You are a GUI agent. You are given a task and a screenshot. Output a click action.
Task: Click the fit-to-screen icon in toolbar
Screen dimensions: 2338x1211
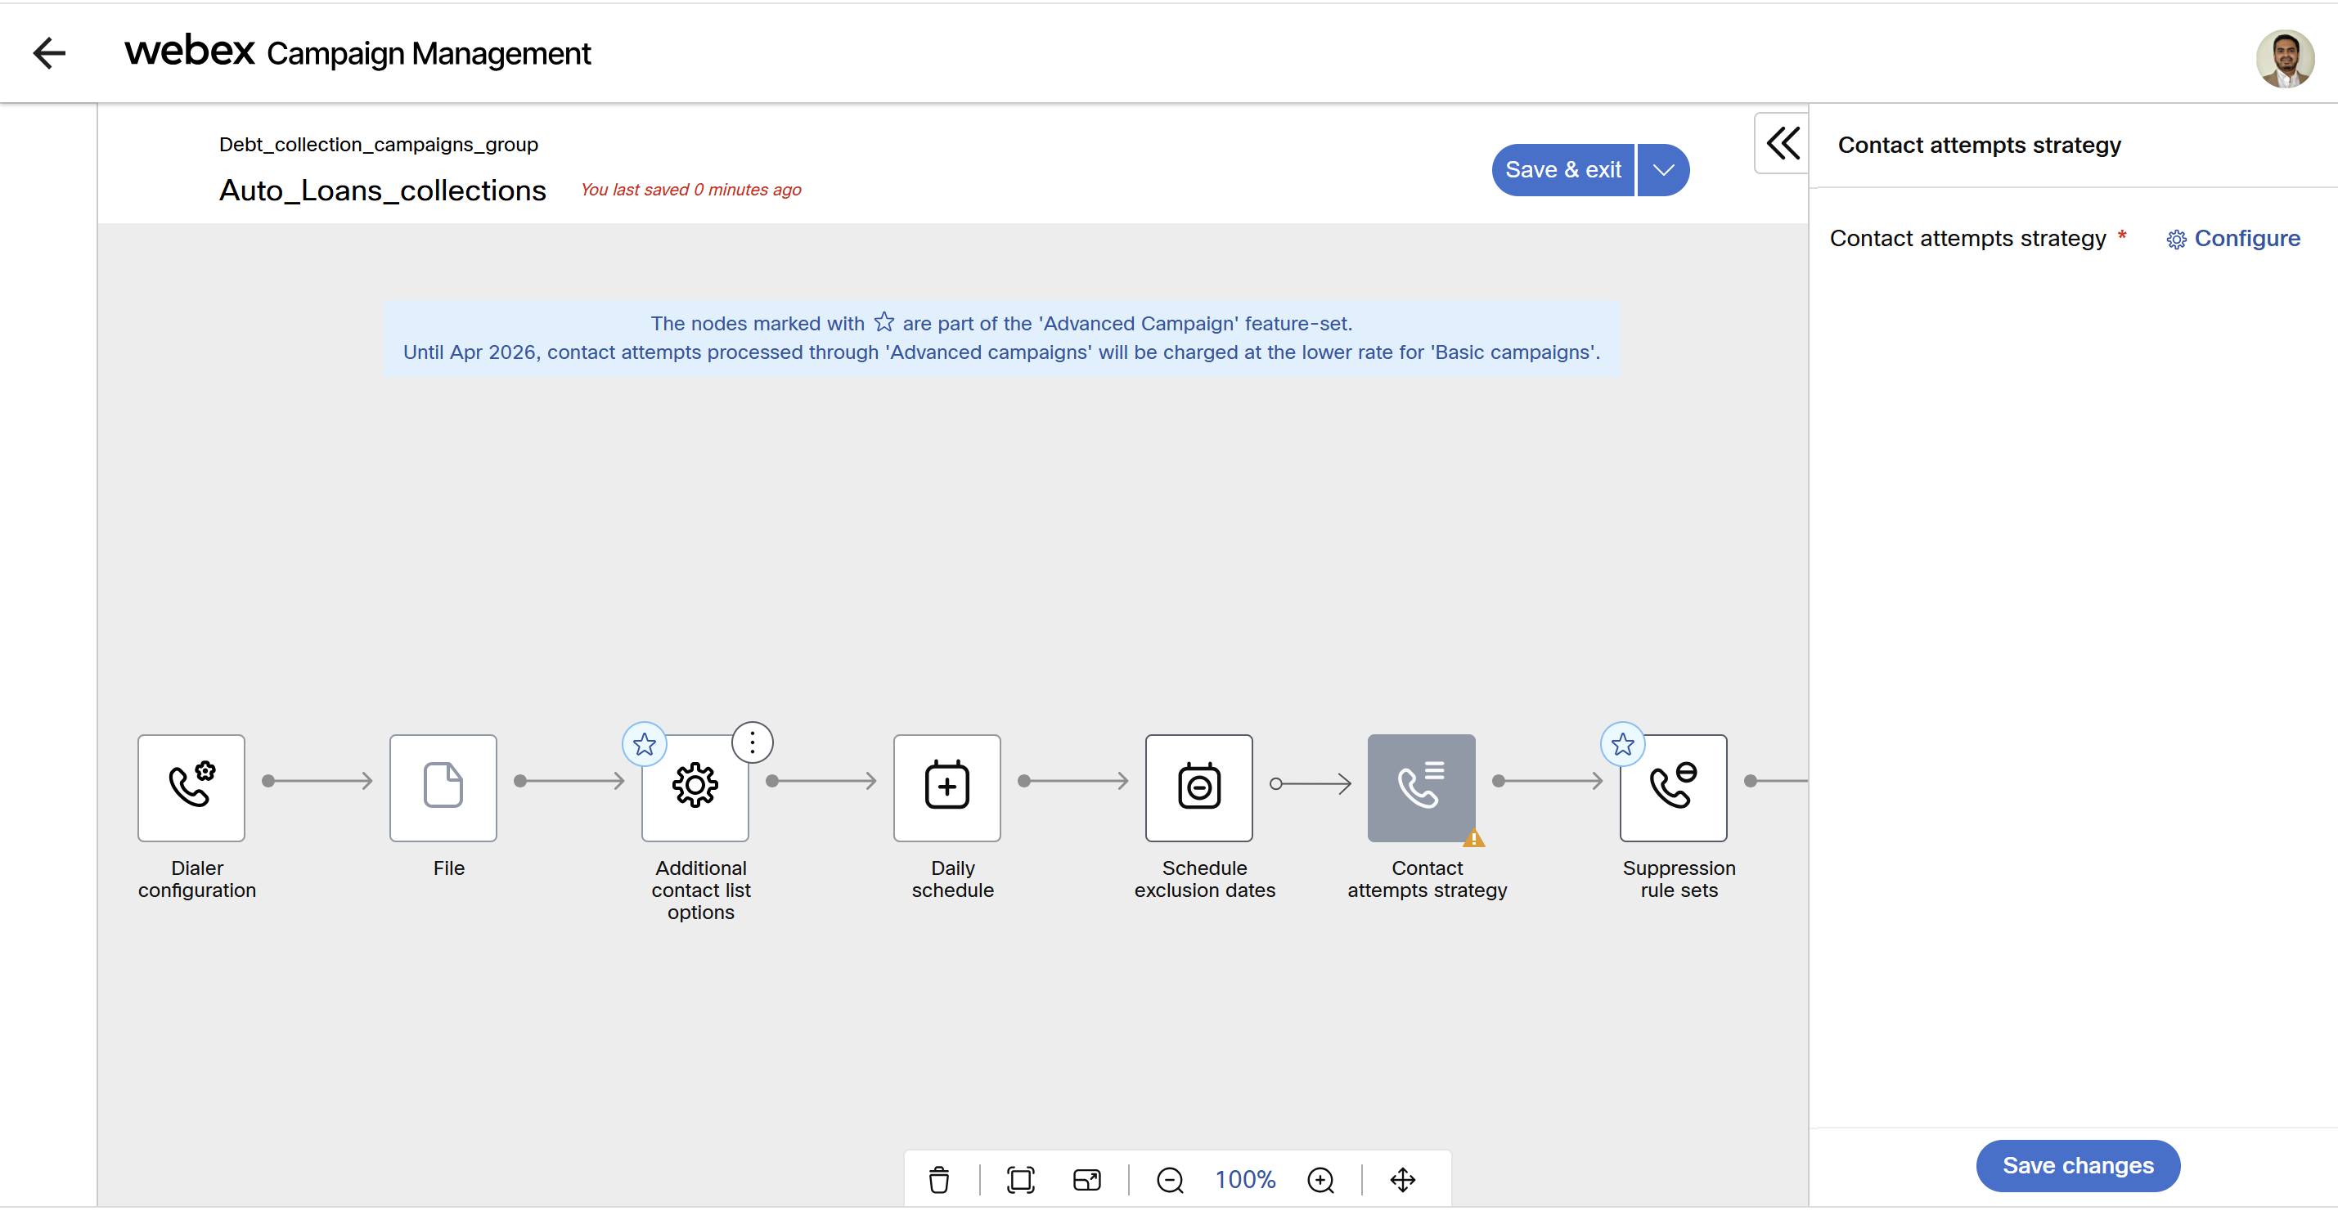(1020, 1179)
